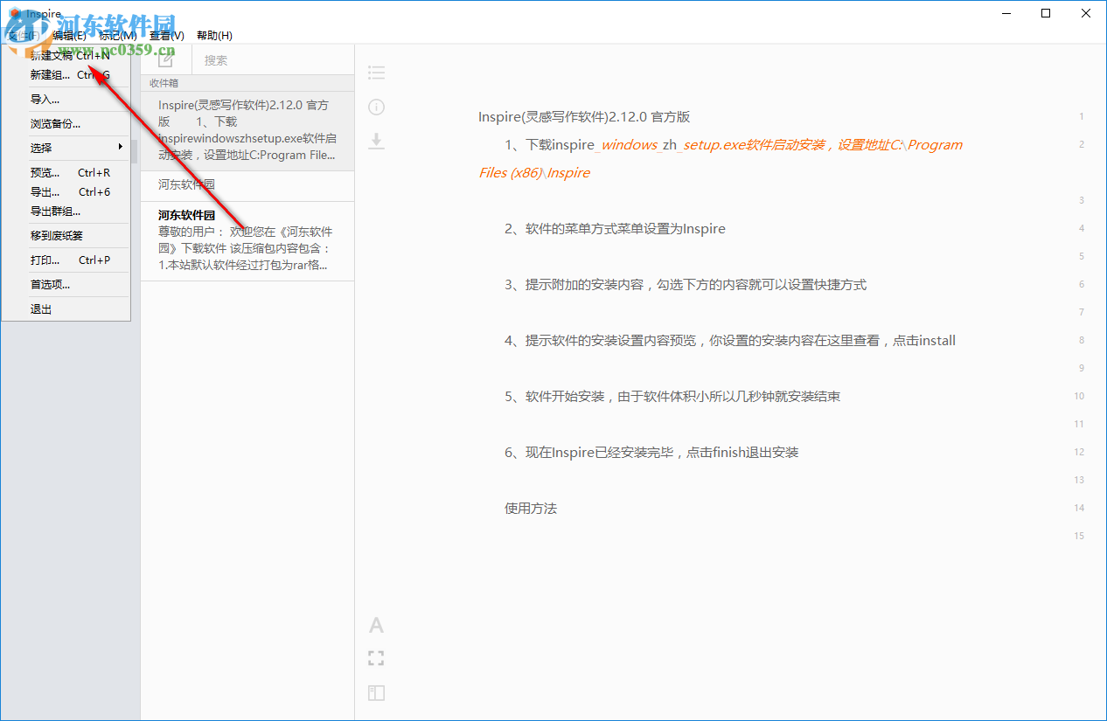Select the untitled 河东软件园 note
The height and width of the screenshot is (721, 1107).
247,185
